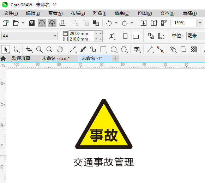Undo the last action

point(109,23)
